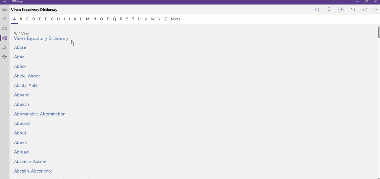Switch to the Q letter tab
380x179 pixels.
point(115,19)
